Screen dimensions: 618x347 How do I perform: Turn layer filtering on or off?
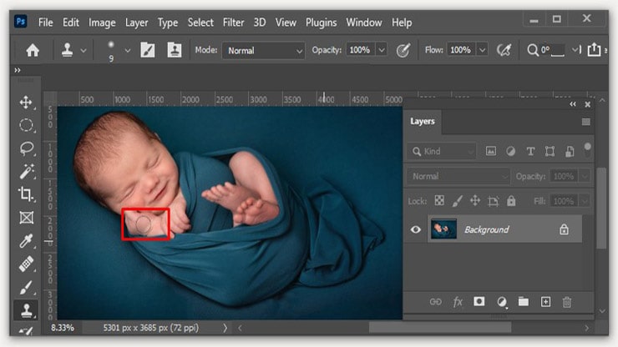pyautogui.click(x=587, y=149)
